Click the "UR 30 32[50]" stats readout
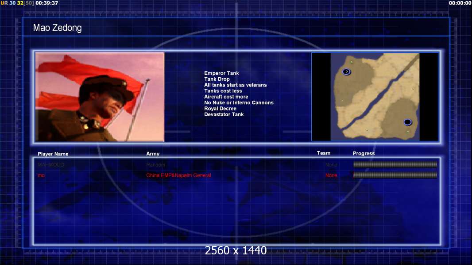This screenshot has height=265, width=472. click(17, 3)
